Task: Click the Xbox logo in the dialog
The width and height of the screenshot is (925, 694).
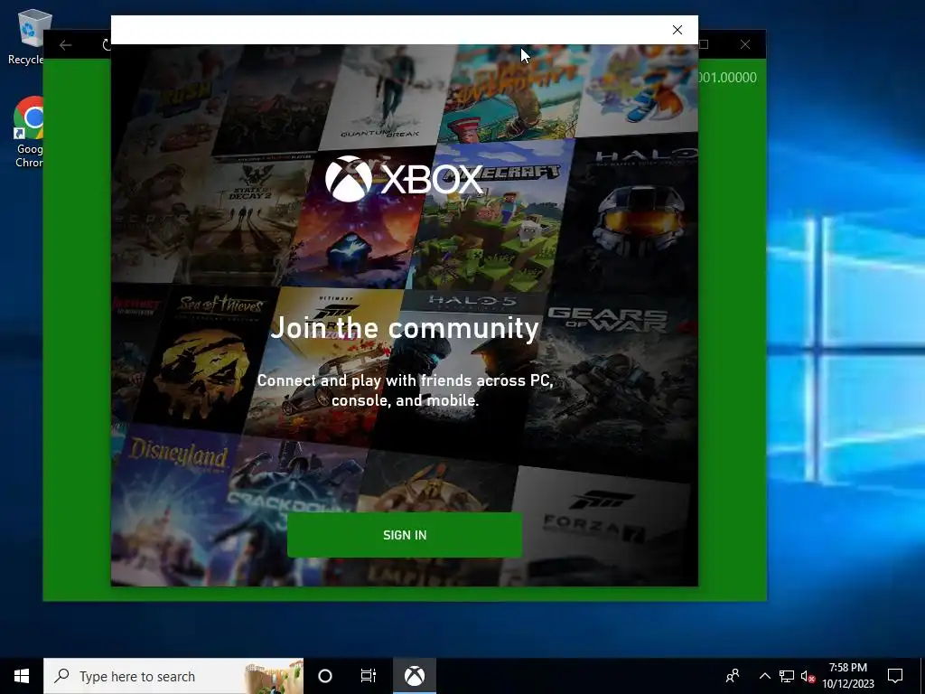Action: 404,178
